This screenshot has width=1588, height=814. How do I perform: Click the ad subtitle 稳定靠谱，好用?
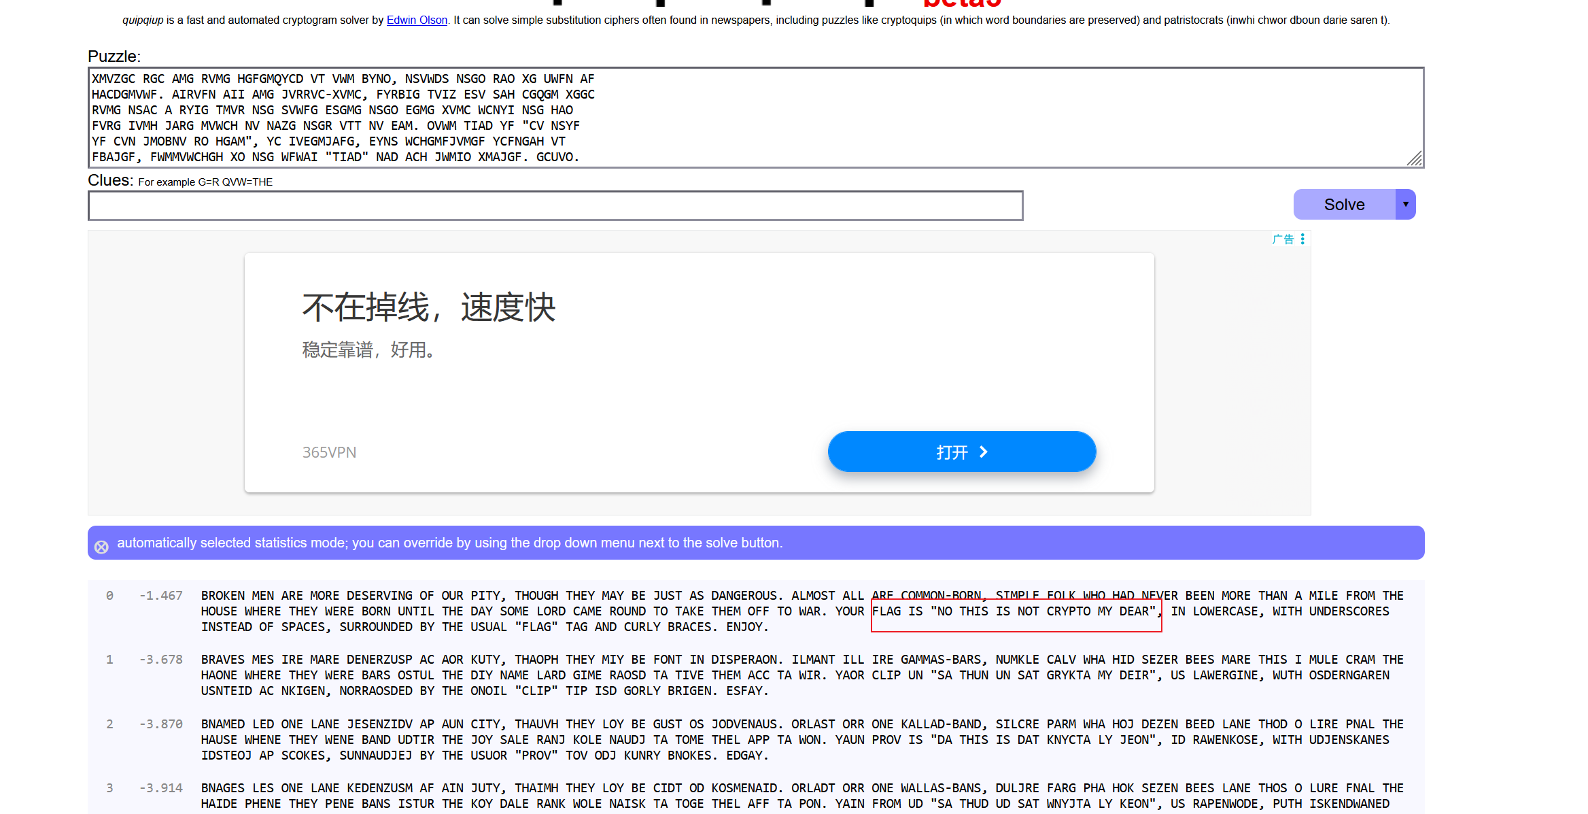pos(368,350)
